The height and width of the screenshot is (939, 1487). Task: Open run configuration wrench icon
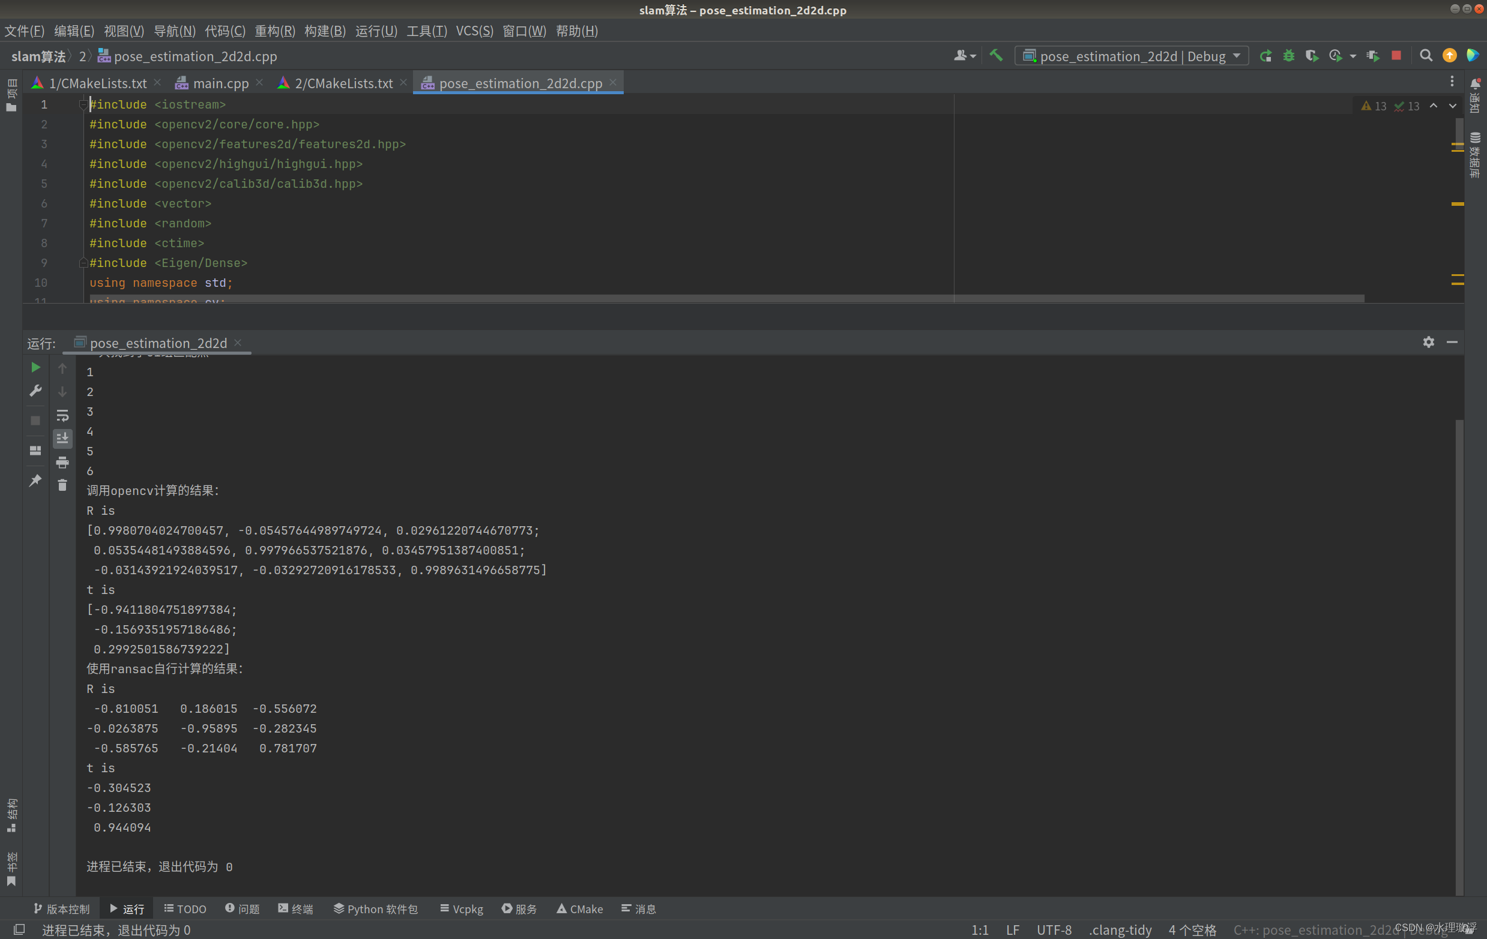coord(36,391)
